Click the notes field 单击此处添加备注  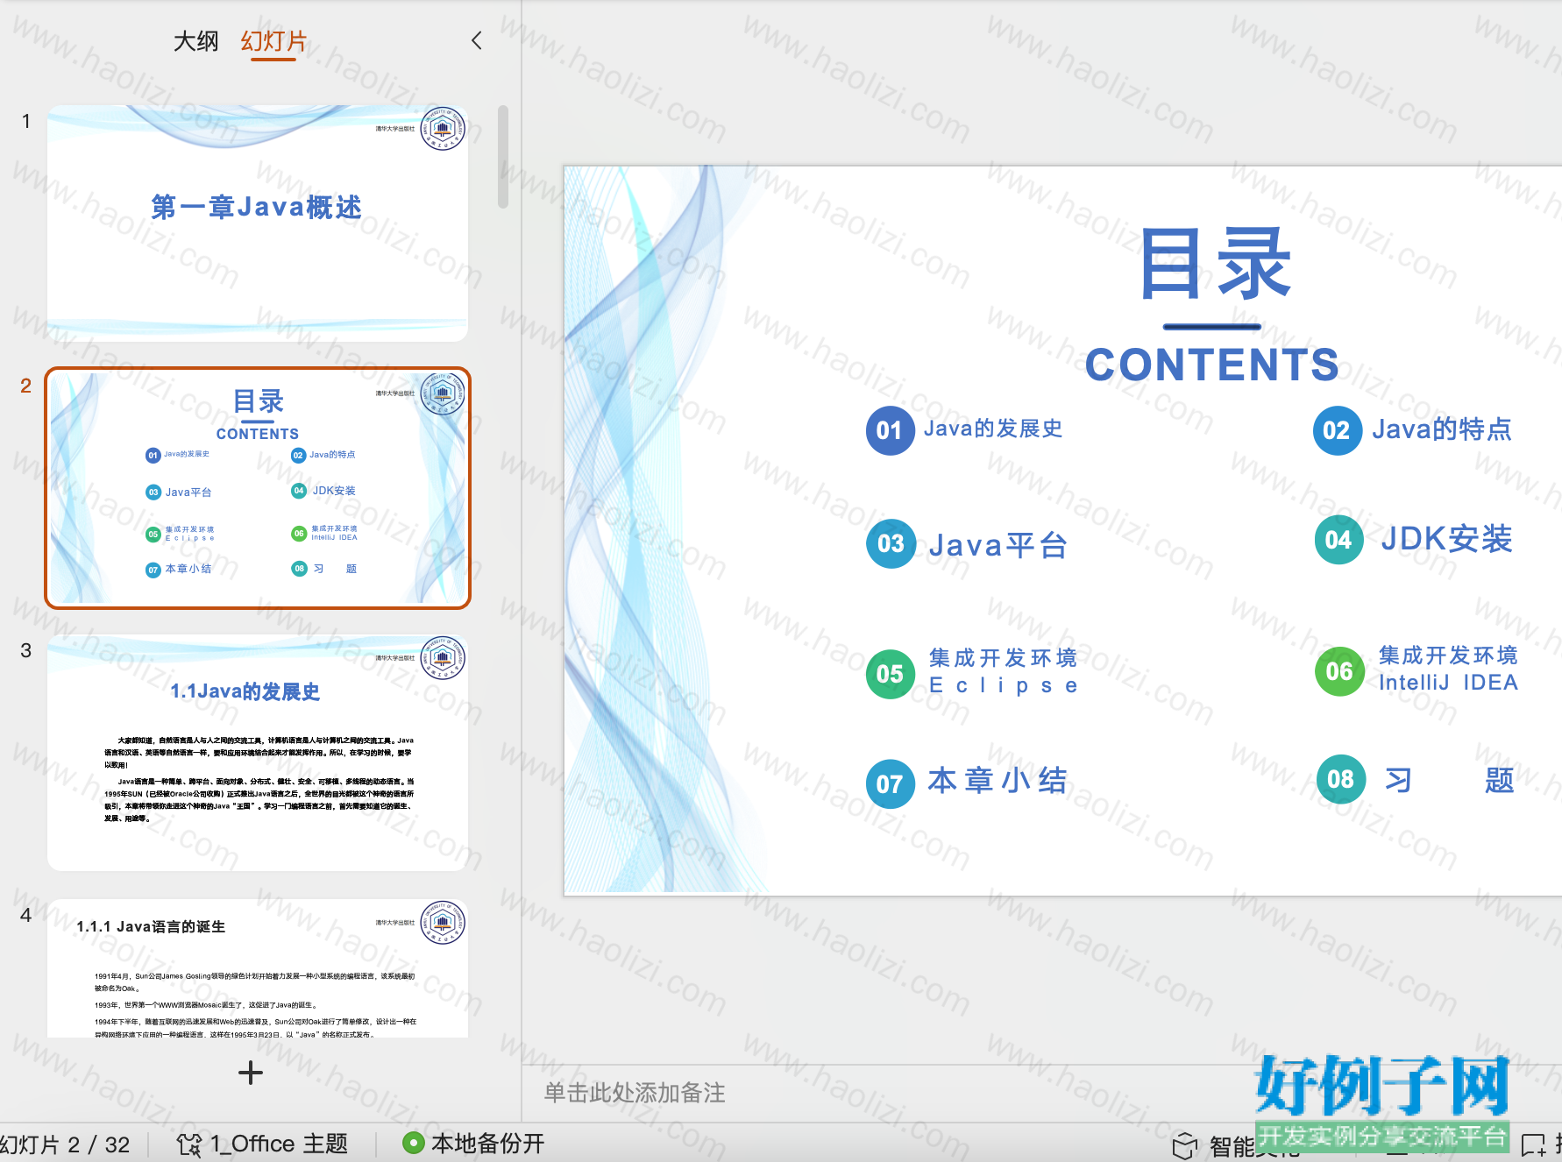[x=635, y=1093]
